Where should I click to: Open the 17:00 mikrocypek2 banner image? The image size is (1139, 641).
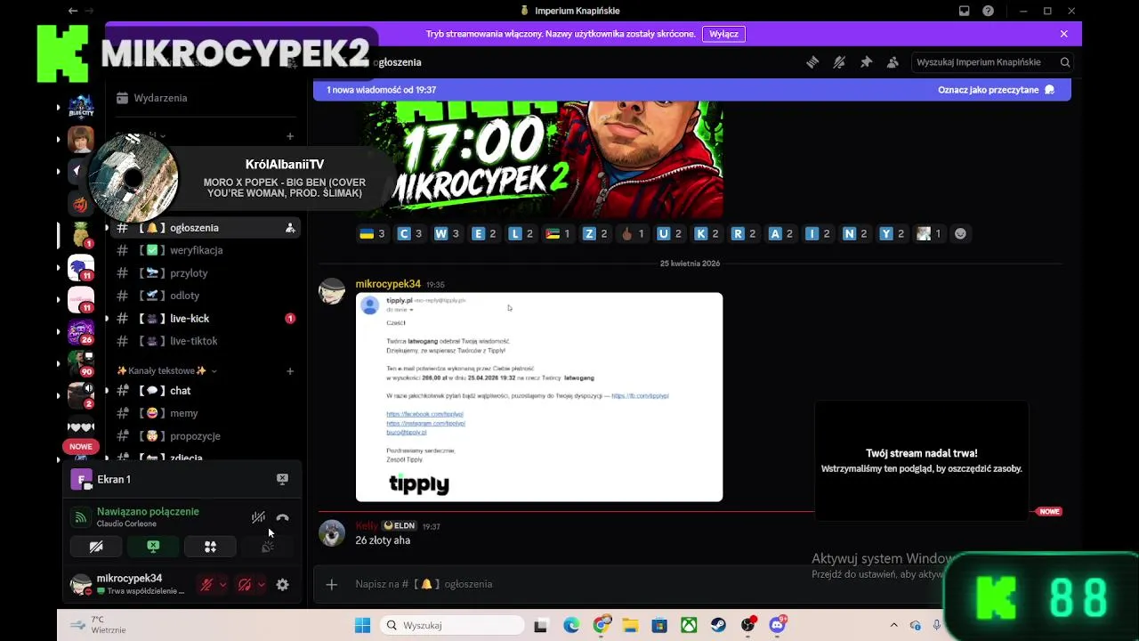pyautogui.click(x=539, y=159)
